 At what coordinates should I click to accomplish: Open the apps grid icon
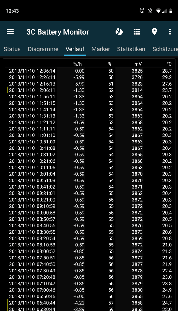(x=137, y=32)
